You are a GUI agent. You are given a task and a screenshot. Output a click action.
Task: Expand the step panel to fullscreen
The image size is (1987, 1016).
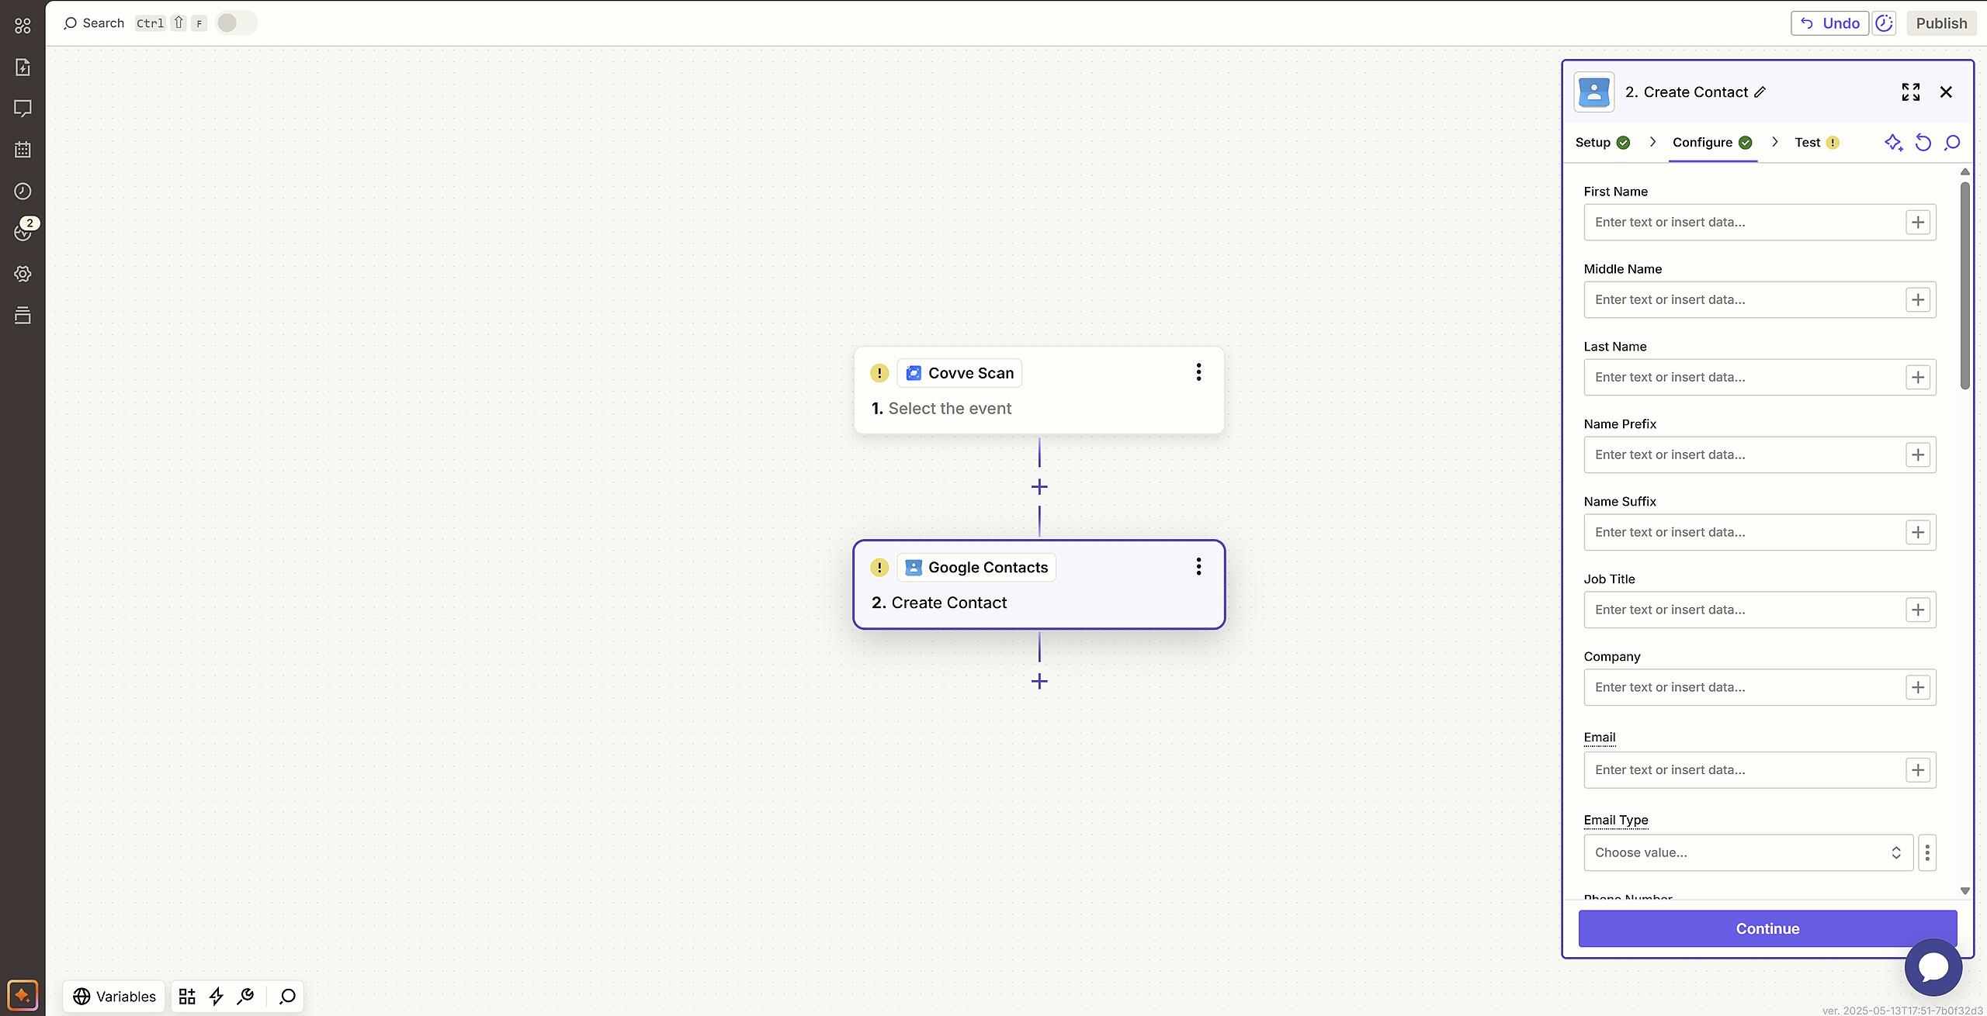(x=1911, y=92)
